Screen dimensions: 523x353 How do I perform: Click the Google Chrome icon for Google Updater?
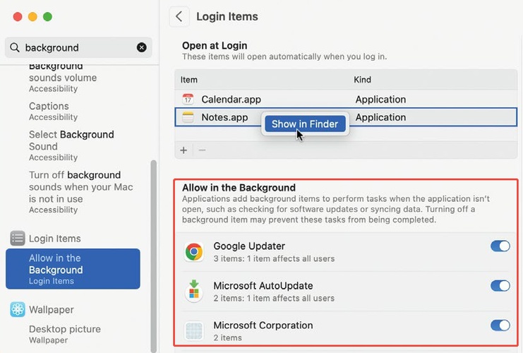(194, 251)
